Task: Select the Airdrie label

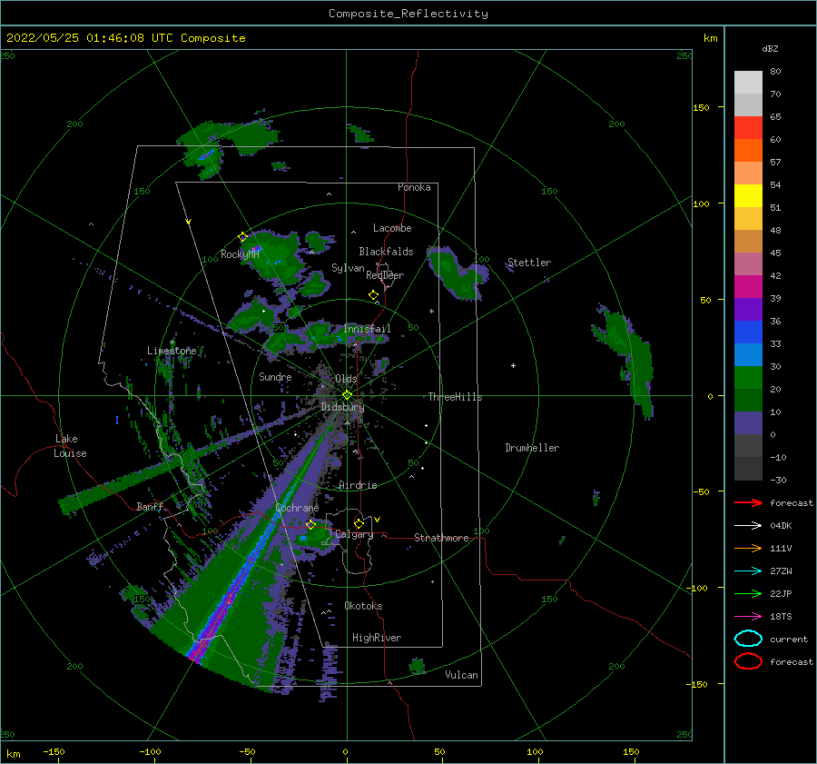Action: [358, 485]
